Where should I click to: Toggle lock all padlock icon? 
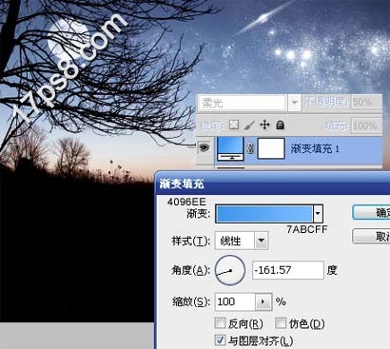click(280, 126)
